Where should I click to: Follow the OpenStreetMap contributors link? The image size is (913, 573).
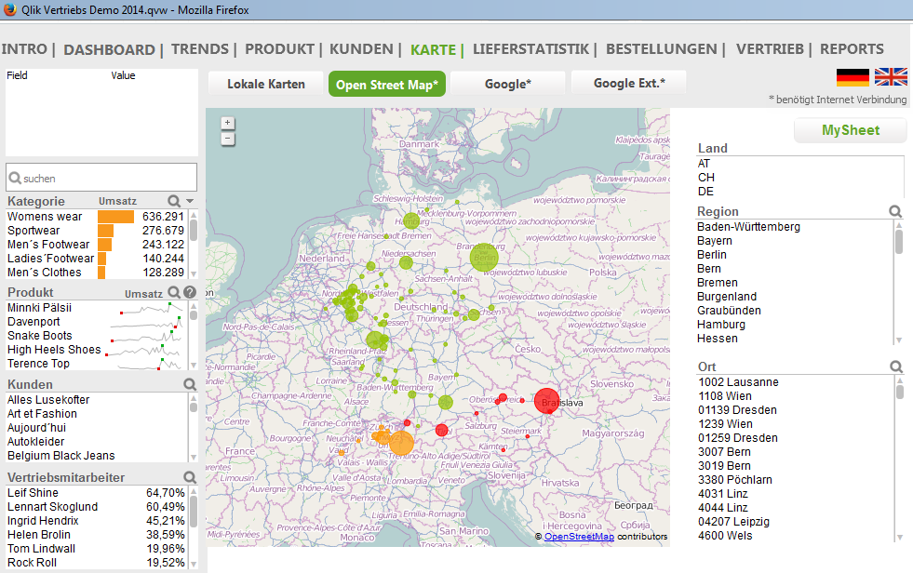point(579,537)
